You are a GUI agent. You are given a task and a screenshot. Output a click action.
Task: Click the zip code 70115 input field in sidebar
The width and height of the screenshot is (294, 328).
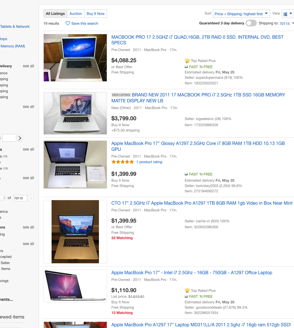[x=20, y=198]
